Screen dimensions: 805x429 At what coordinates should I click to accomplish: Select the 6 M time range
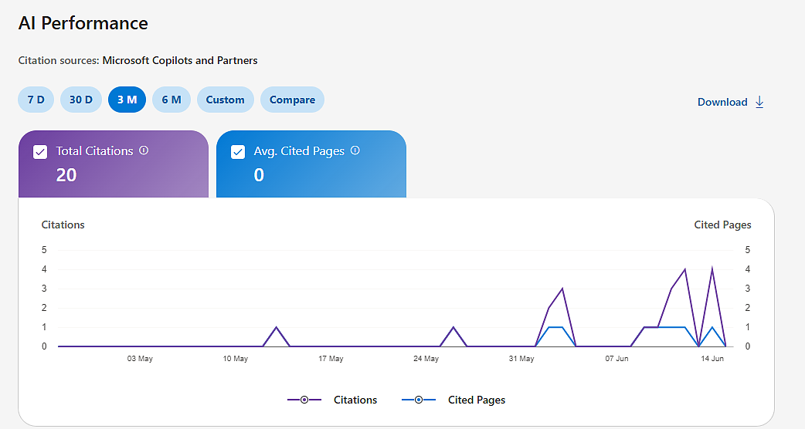click(172, 100)
